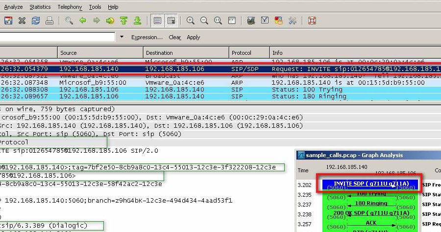Click the Expression... button
This screenshot has height=232, width=441.
point(147,37)
